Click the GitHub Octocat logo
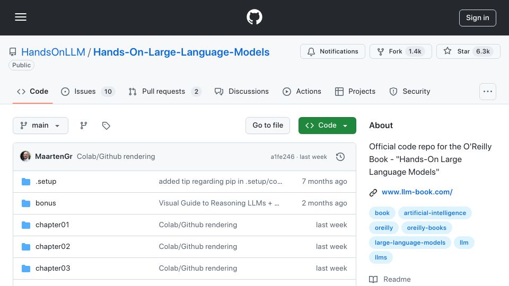This screenshot has height=286, width=509. [x=254, y=17]
